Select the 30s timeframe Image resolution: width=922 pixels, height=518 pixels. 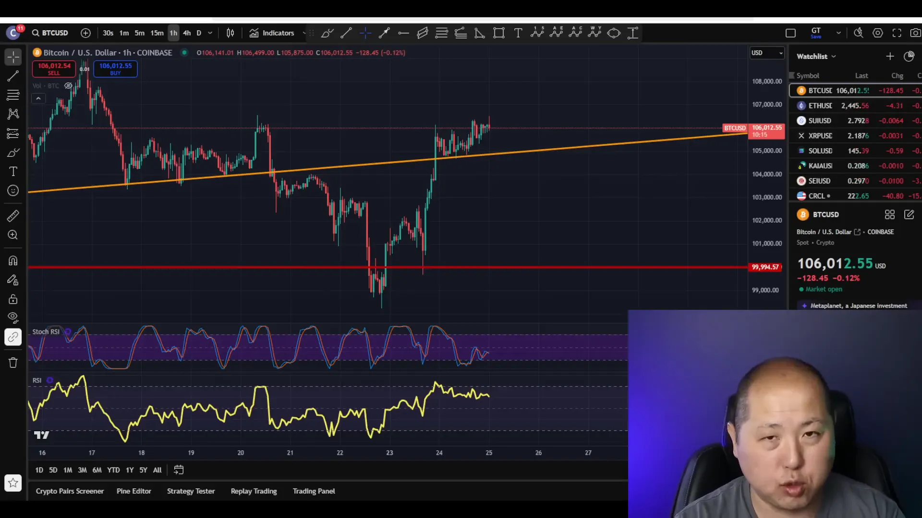[x=108, y=33]
